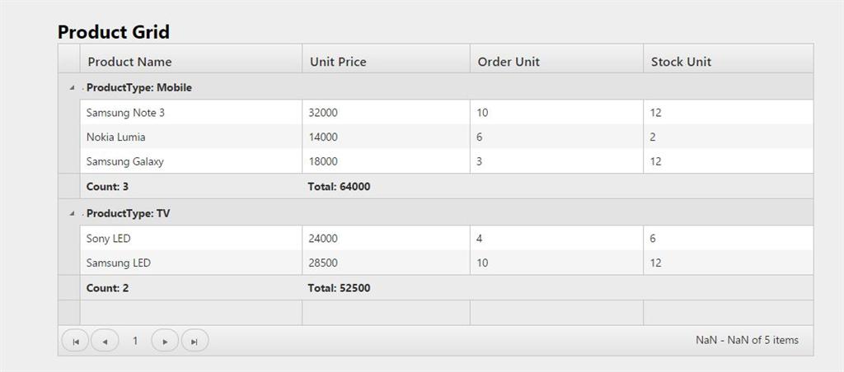The height and width of the screenshot is (372, 844).
Task: Select the Sony LED row
Action: point(108,239)
